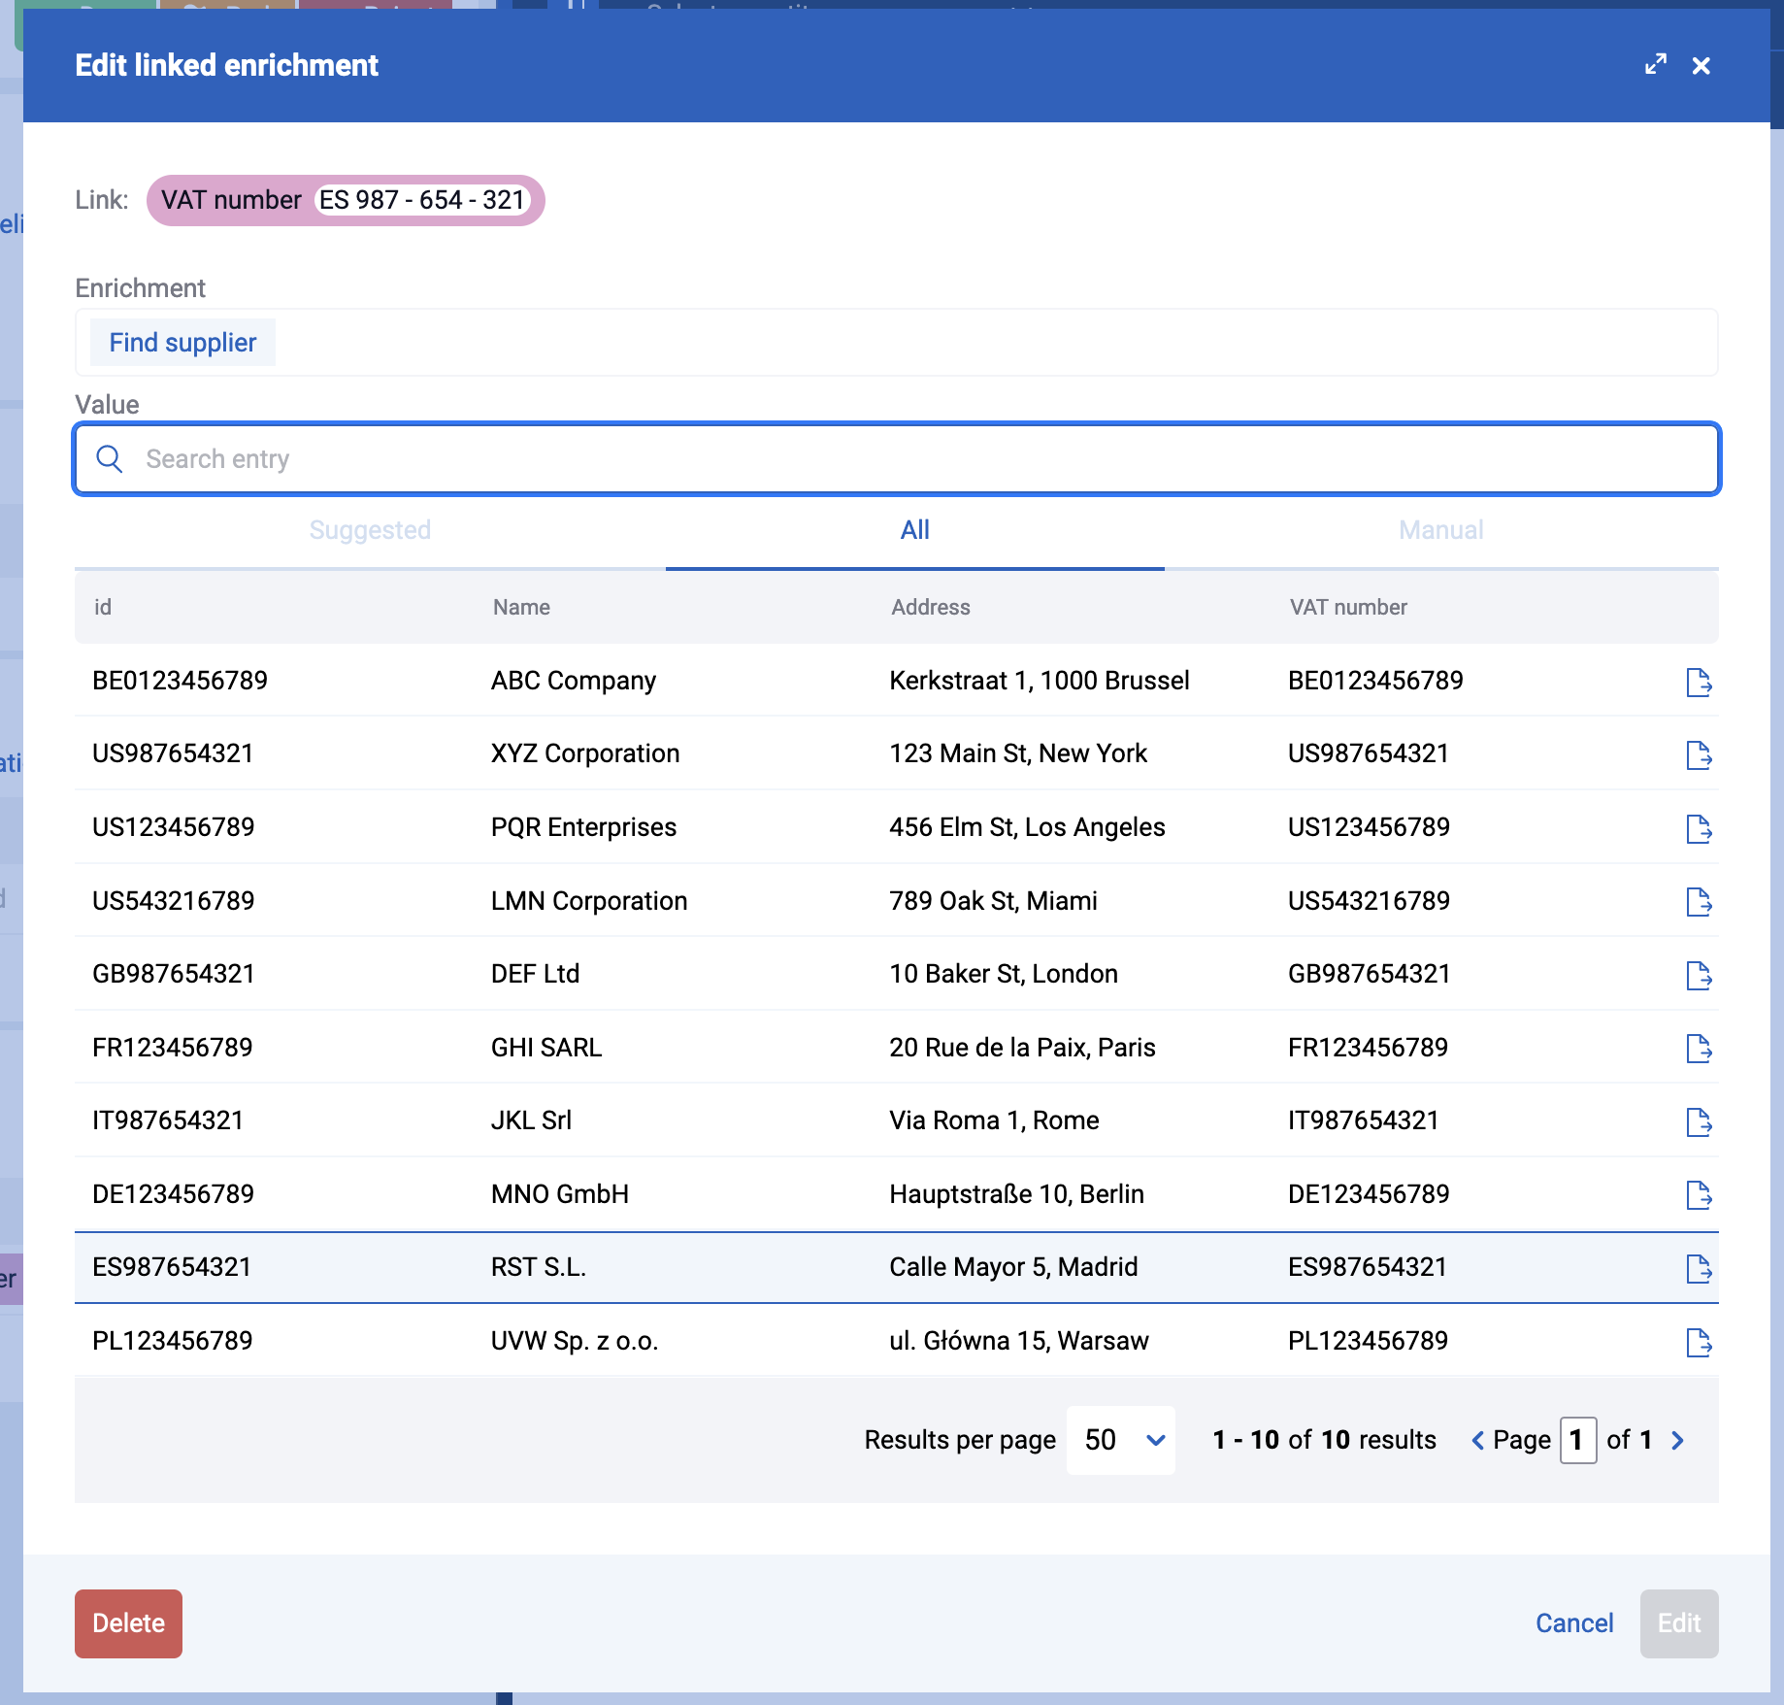The width and height of the screenshot is (1784, 1705).
Task: Click the red Delete button
Action: (128, 1623)
